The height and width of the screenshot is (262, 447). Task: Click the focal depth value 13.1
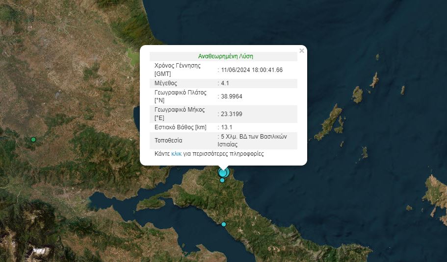click(227, 127)
